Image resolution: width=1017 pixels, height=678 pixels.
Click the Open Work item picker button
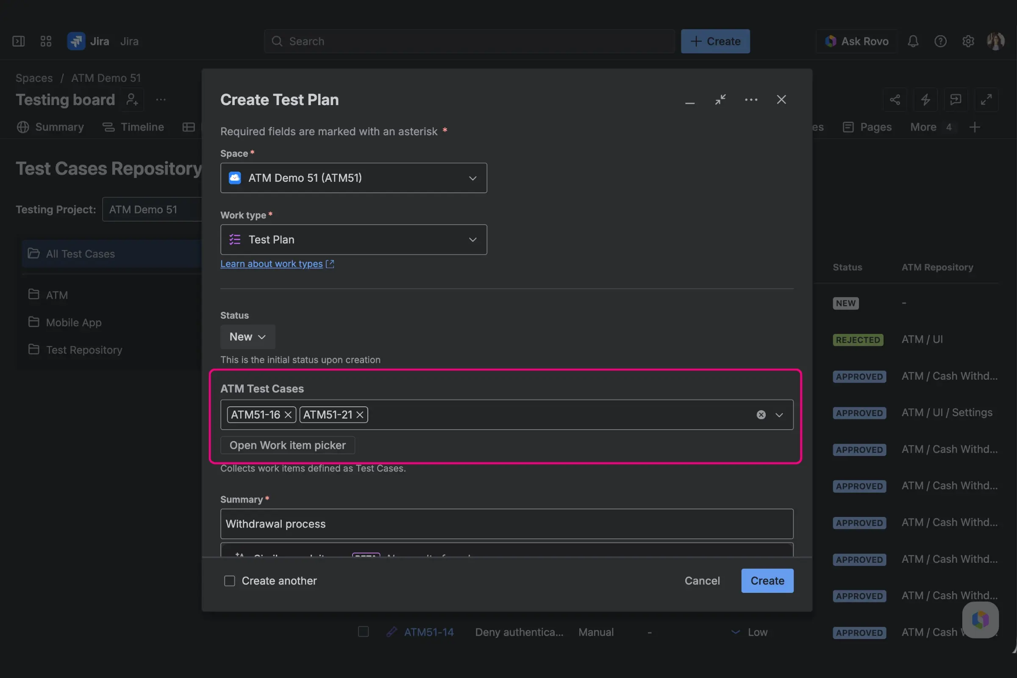pyautogui.click(x=287, y=445)
